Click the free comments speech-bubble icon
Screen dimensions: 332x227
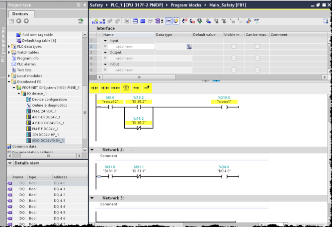[150, 21]
